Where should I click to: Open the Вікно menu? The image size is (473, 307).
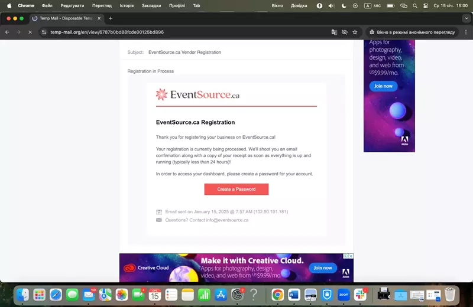coord(277,5)
